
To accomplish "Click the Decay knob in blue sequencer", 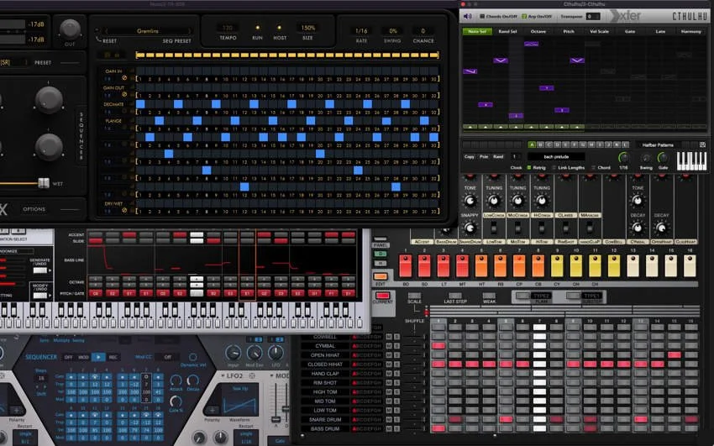I will pos(193,380).
